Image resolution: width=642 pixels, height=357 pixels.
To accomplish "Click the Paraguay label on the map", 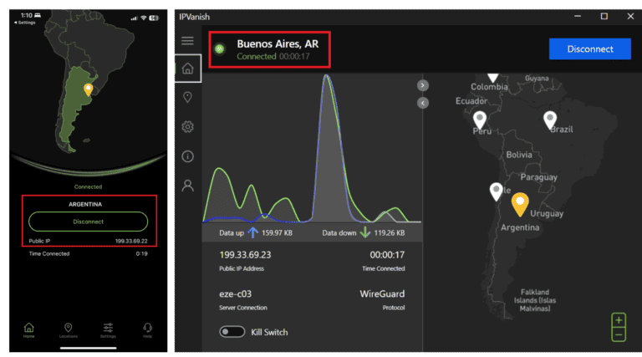I will 538,177.
